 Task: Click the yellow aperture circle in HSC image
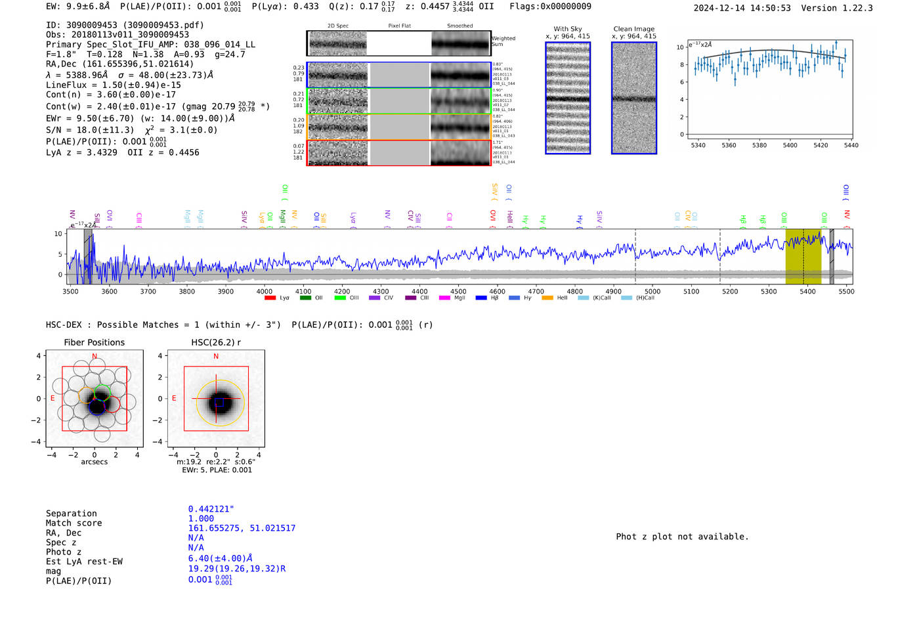pyautogui.click(x=219, y=403)
